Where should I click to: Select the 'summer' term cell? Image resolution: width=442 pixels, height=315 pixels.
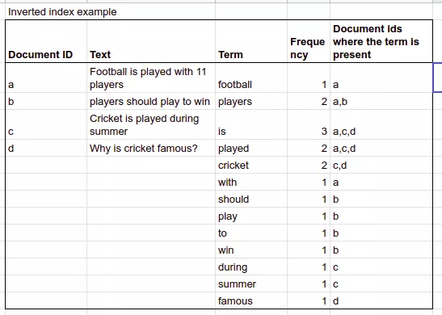(251, 283)
